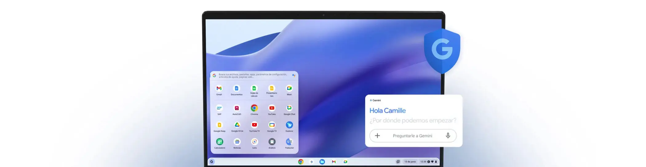
Task: Click the 'Hola Camille' greeting text
Action: click(388, 110)
